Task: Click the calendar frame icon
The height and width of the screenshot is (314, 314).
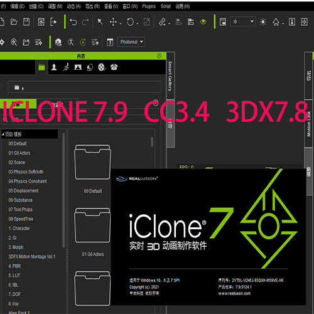Action: (110, 42)
